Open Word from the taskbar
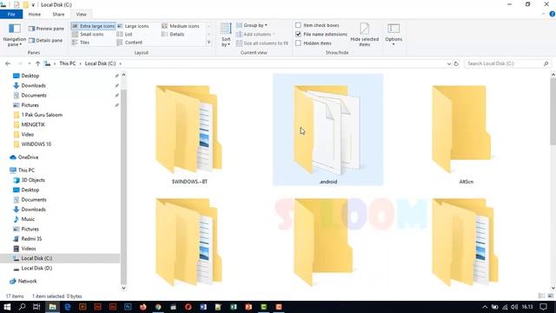Viewport: 556px width, 313px height. point(203,307)
